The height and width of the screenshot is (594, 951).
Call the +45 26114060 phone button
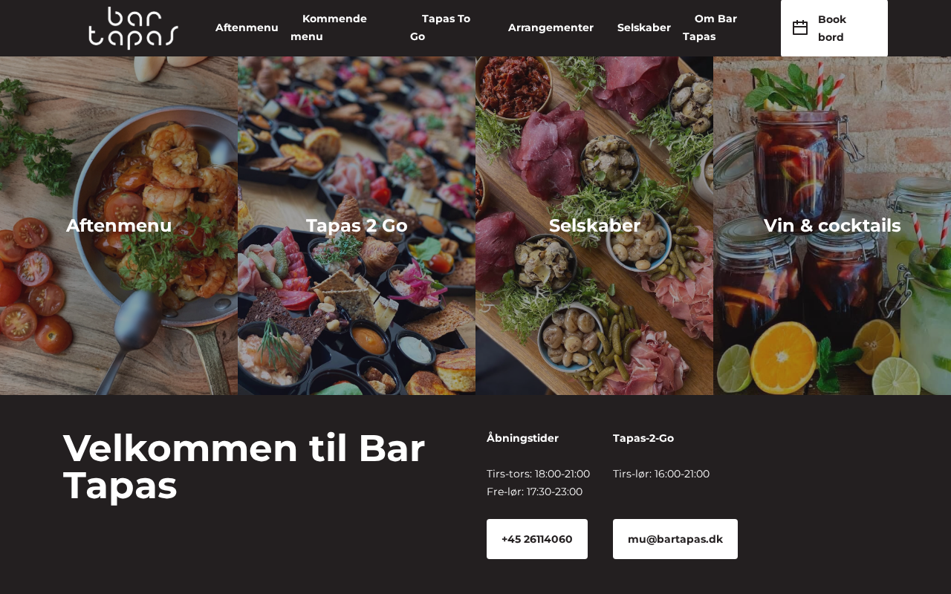[537, 539]
